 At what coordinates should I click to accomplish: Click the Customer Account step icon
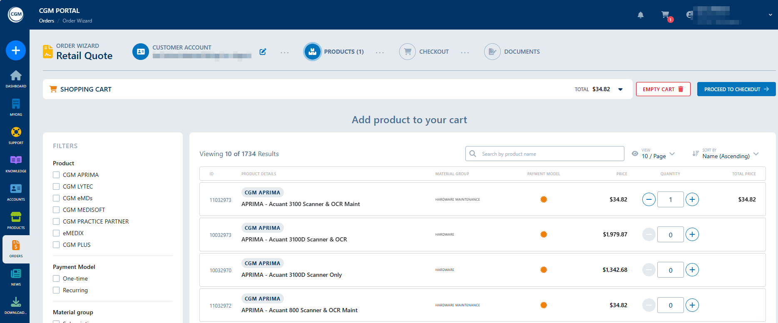[x=141, y=52]
